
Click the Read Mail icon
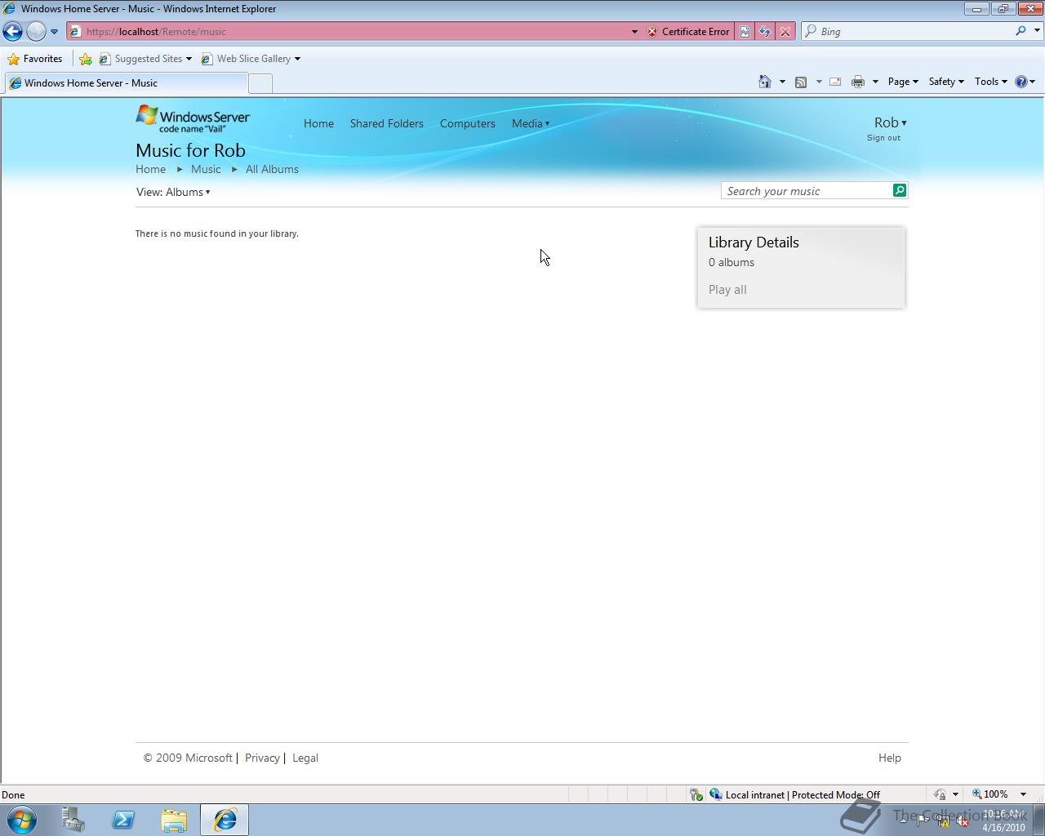(x=835, y=82)
